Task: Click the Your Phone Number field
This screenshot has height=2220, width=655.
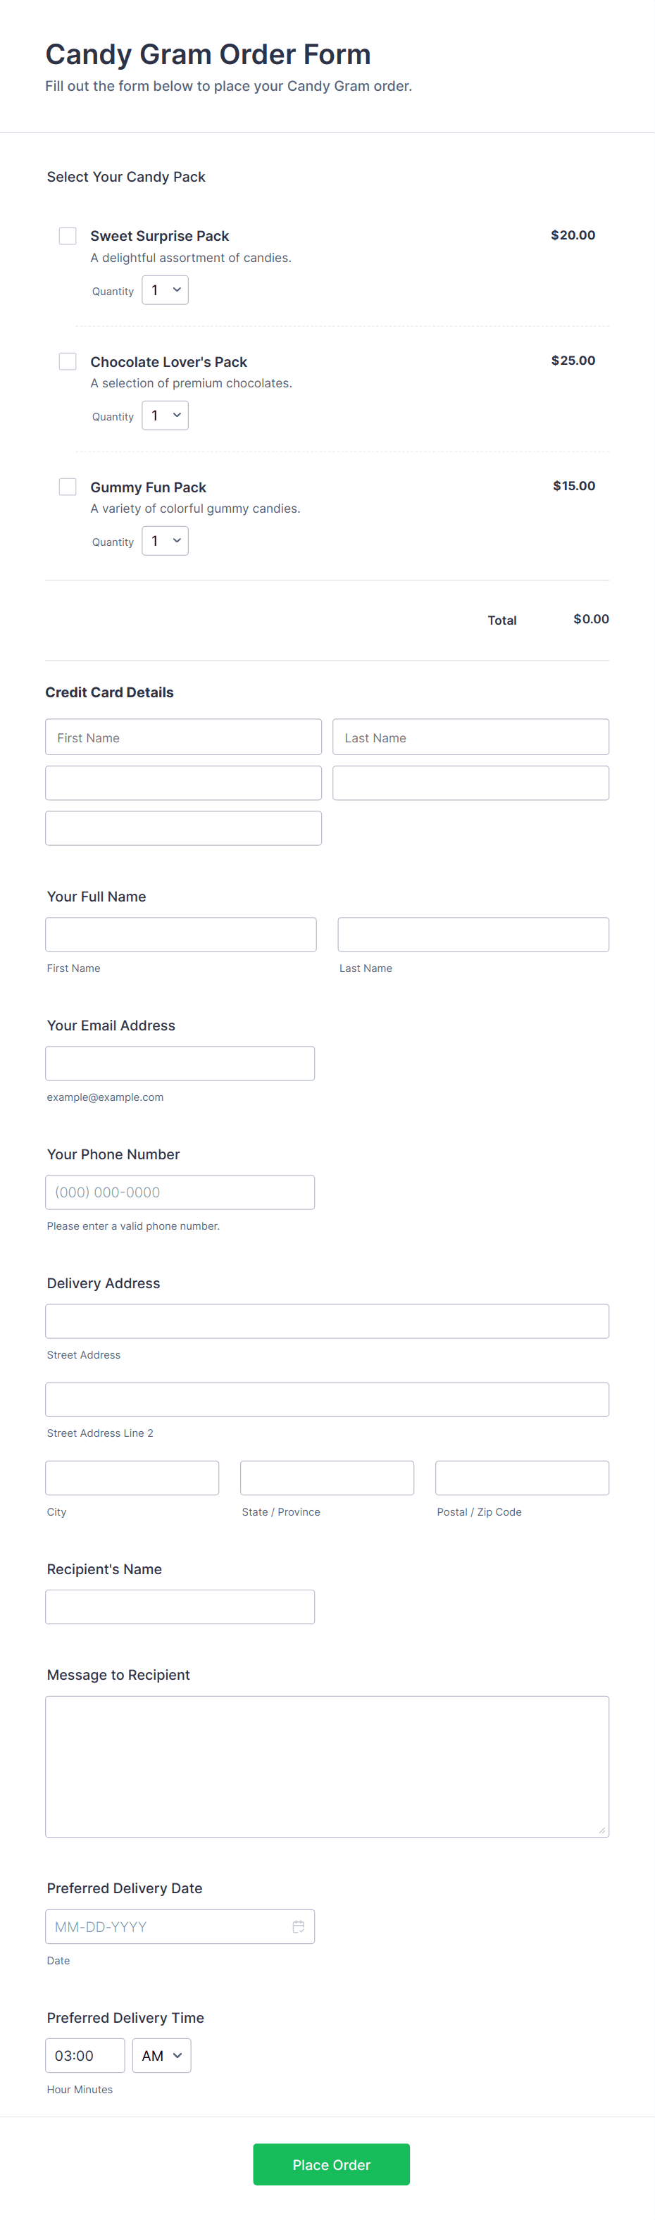Action: (180, 1192)
